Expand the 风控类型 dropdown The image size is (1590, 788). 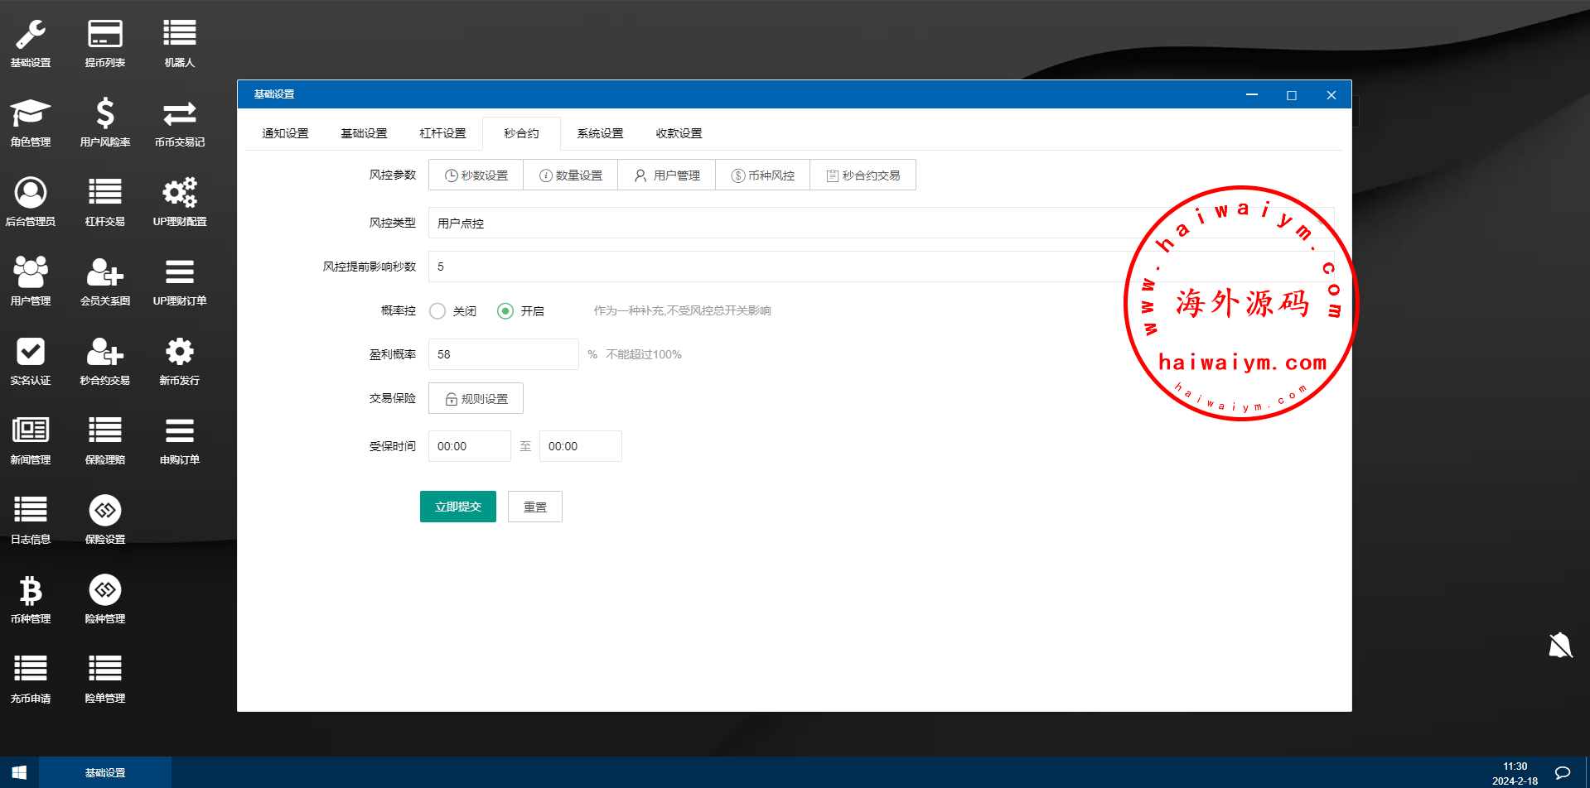(787, 223)
